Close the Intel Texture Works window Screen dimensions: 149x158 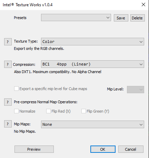[143, 5]
